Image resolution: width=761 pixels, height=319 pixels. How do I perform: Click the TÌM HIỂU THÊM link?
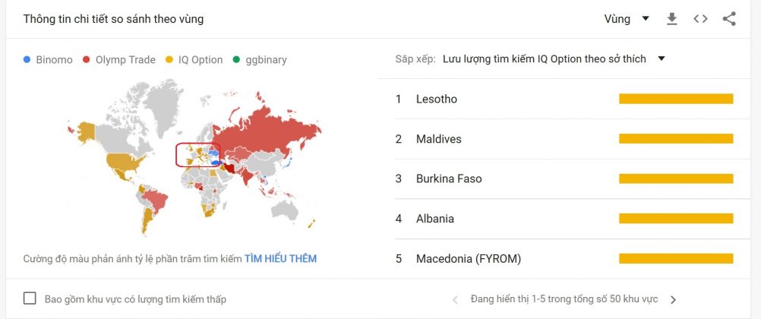(x=280, y=258)
